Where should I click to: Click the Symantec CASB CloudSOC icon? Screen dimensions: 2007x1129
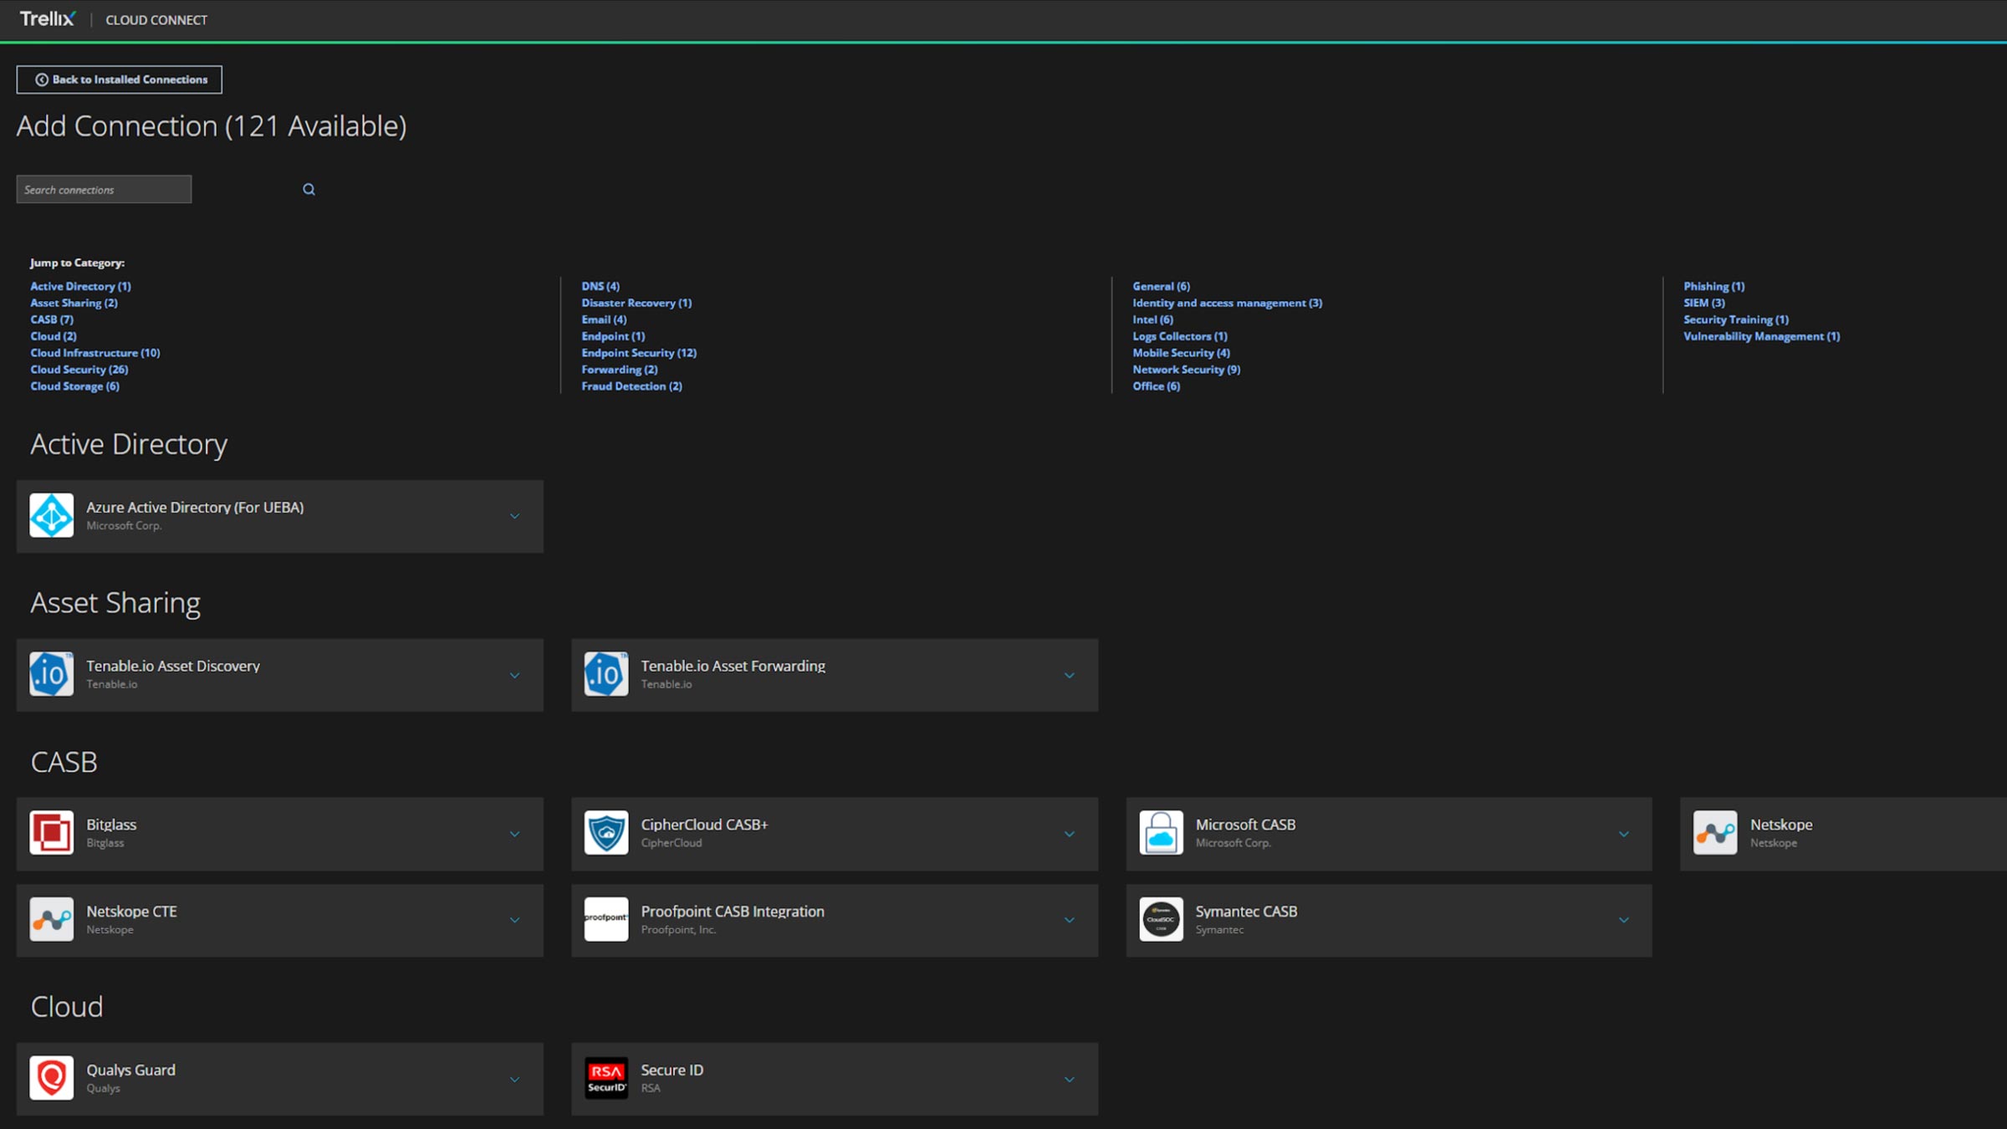1161,920
